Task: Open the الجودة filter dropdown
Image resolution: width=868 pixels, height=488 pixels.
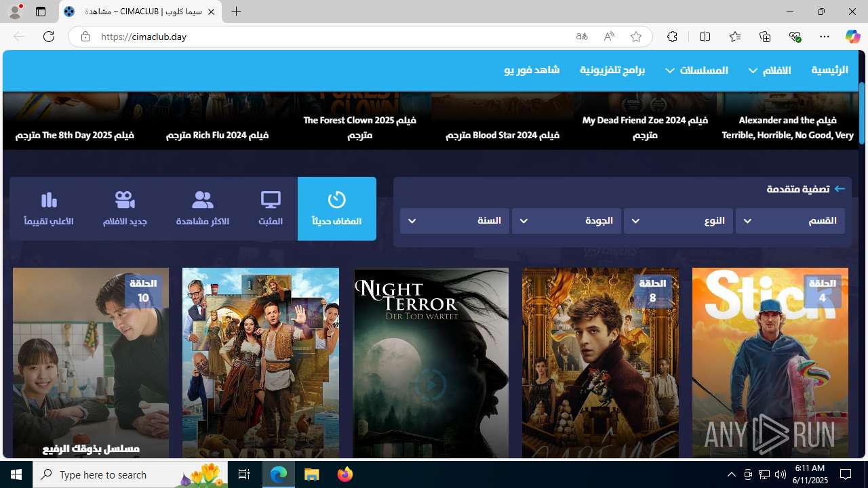Action: pos(566,221)
